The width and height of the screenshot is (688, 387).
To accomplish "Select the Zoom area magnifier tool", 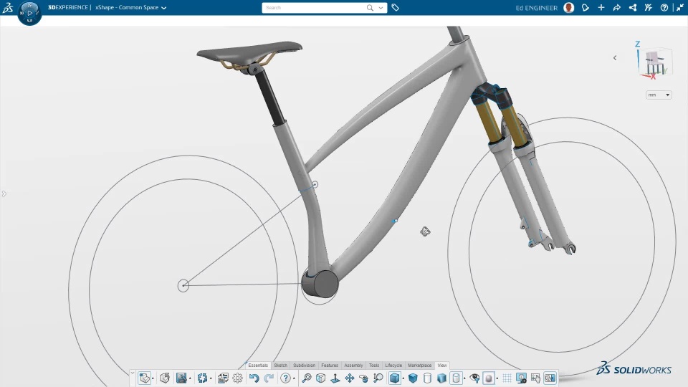I will point(378,378).
